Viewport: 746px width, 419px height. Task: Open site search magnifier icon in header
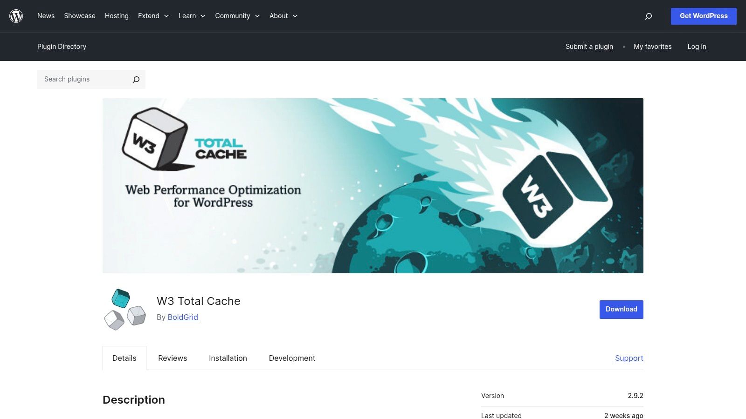648,16
